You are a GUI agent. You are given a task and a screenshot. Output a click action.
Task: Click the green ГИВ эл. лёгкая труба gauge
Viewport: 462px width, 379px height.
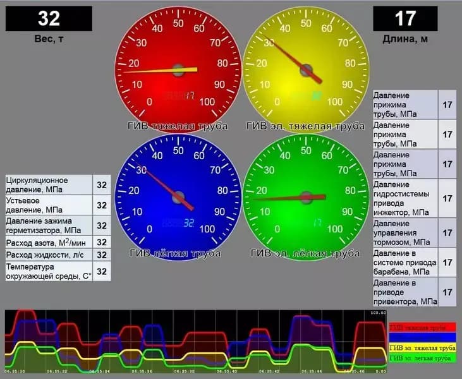tap(306, 197)
